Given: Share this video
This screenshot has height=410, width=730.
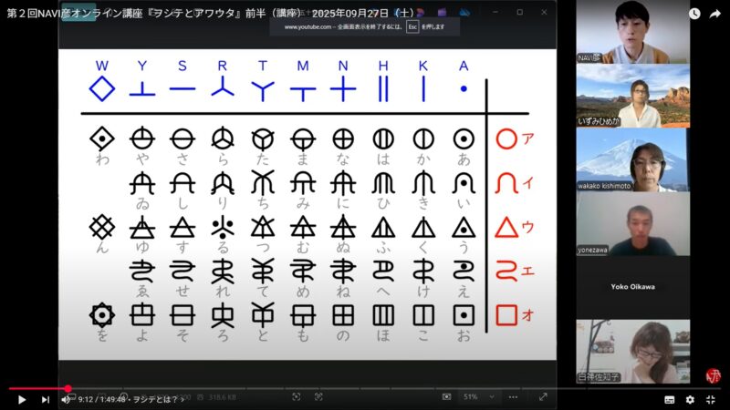Looking at the screenshot, I should click(715, 14).
